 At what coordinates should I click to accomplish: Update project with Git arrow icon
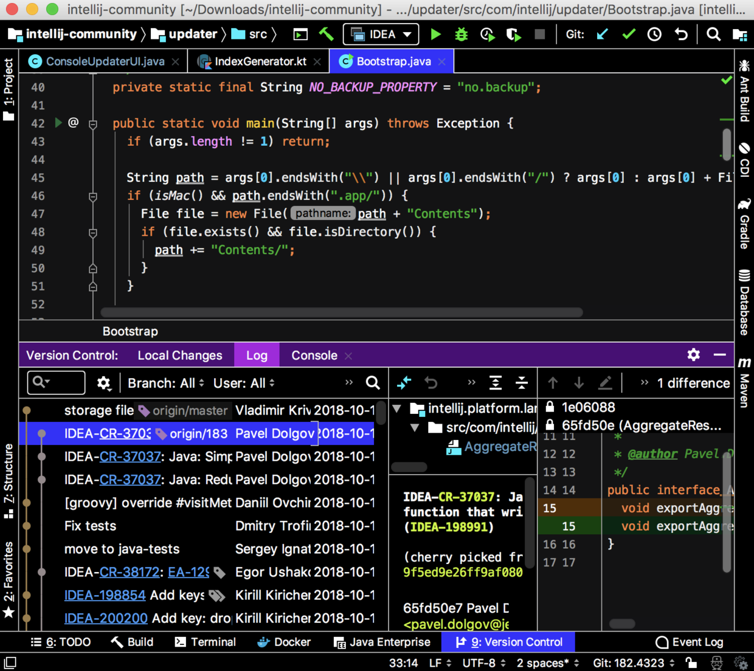pos(603,34)
